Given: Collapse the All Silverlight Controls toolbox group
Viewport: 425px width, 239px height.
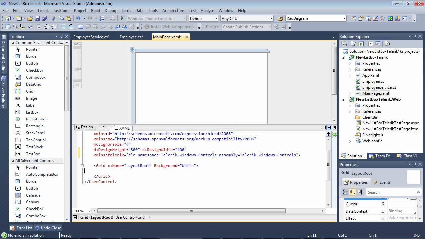Looking at the screenshot, I should (13, 161).
